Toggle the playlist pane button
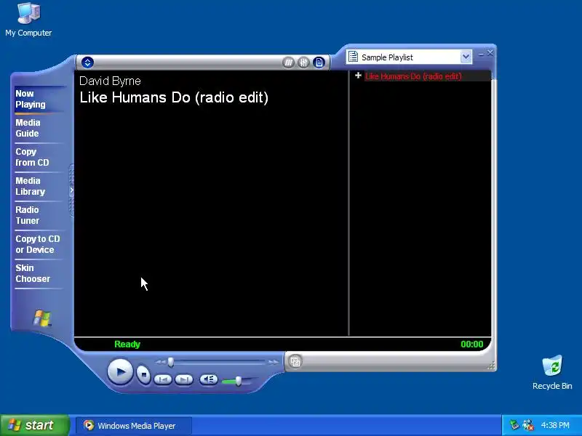Viewport: 582px width, 436px height. pyautogui.click(x=319, y=62)
